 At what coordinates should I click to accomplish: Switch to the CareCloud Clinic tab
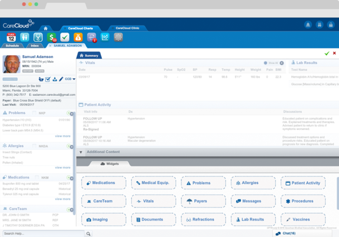(127, 28)
